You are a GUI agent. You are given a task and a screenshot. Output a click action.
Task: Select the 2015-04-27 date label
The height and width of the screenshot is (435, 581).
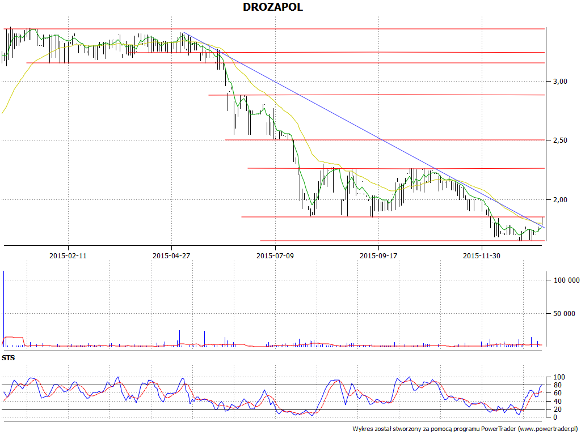(x=171, y=255)
